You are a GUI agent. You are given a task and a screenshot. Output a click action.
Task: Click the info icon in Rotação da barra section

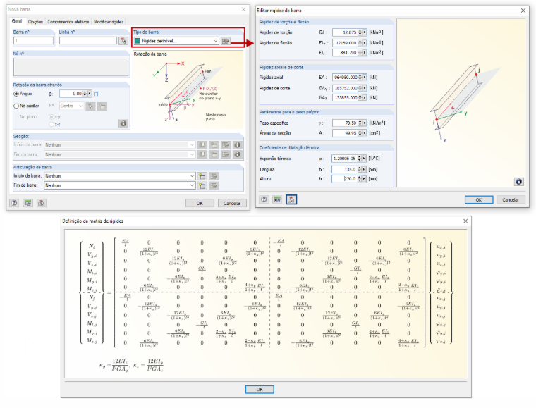[123, 123]
